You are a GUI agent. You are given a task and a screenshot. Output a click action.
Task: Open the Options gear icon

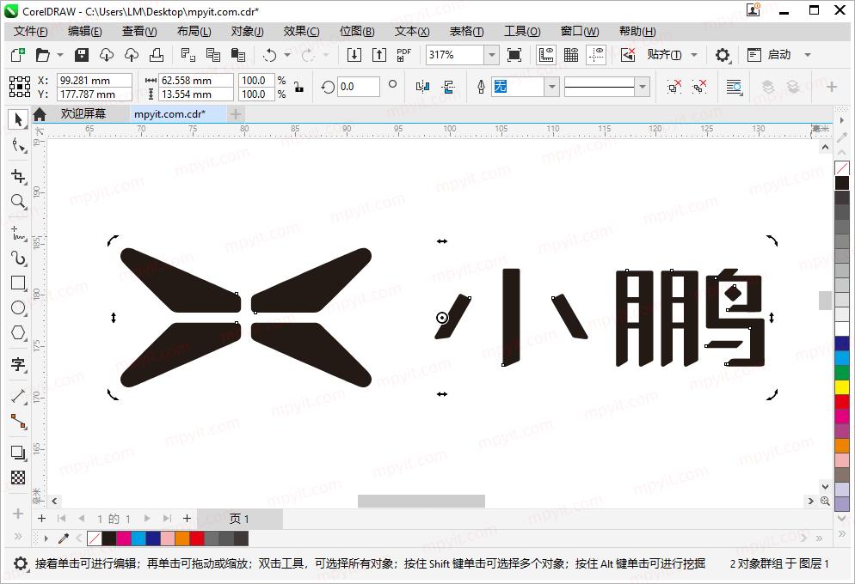click(x=723, y=53)
